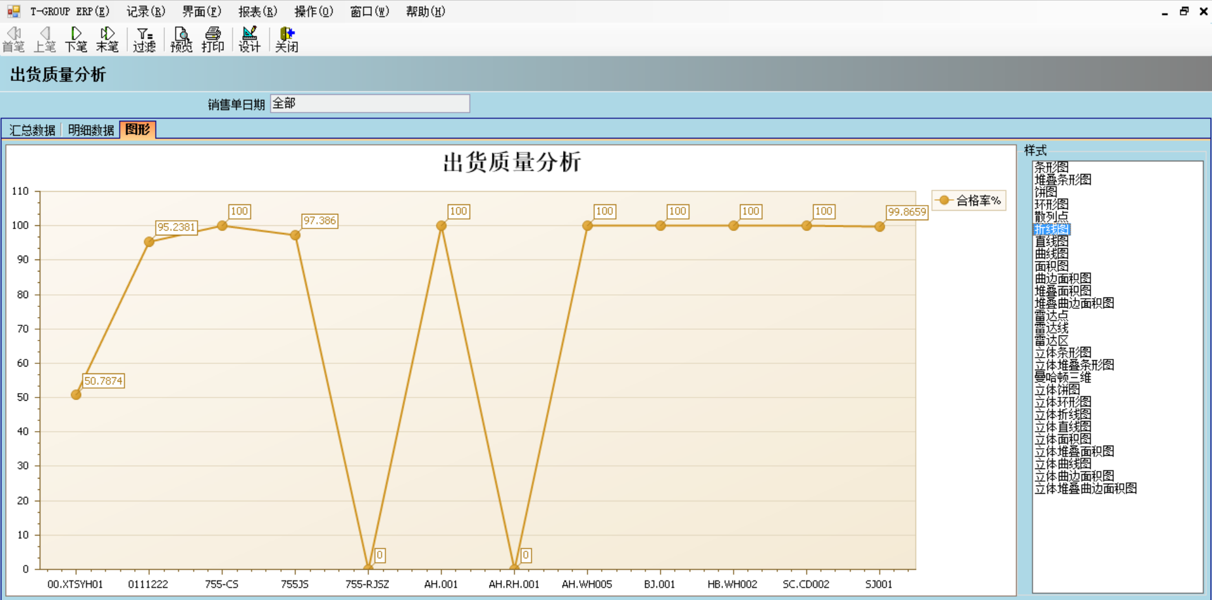Select 立体环形图 chart style
1212x600 pixels.
(1063, 402)
